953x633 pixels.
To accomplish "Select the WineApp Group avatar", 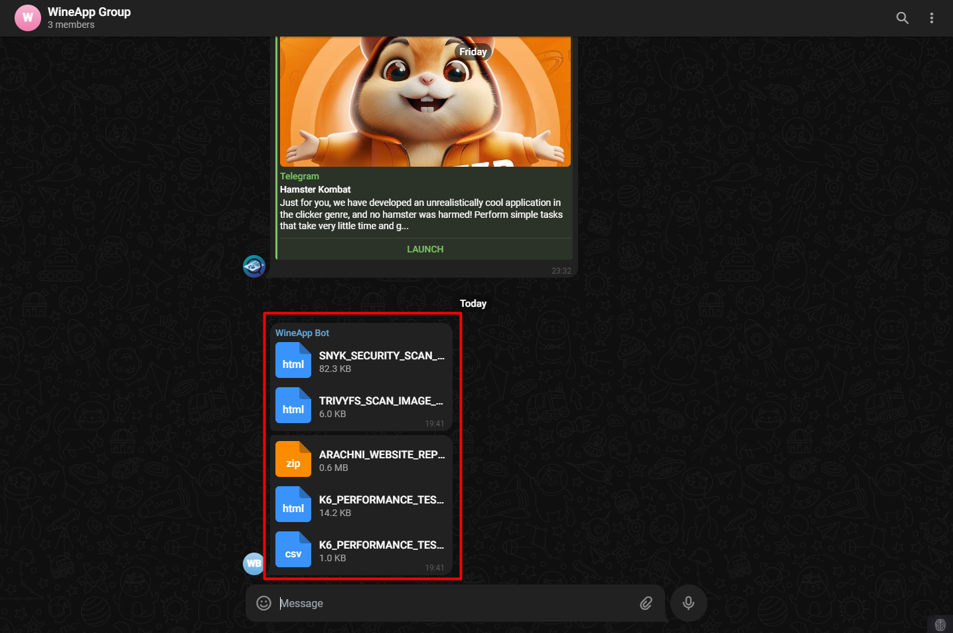I will coord(27,17).
